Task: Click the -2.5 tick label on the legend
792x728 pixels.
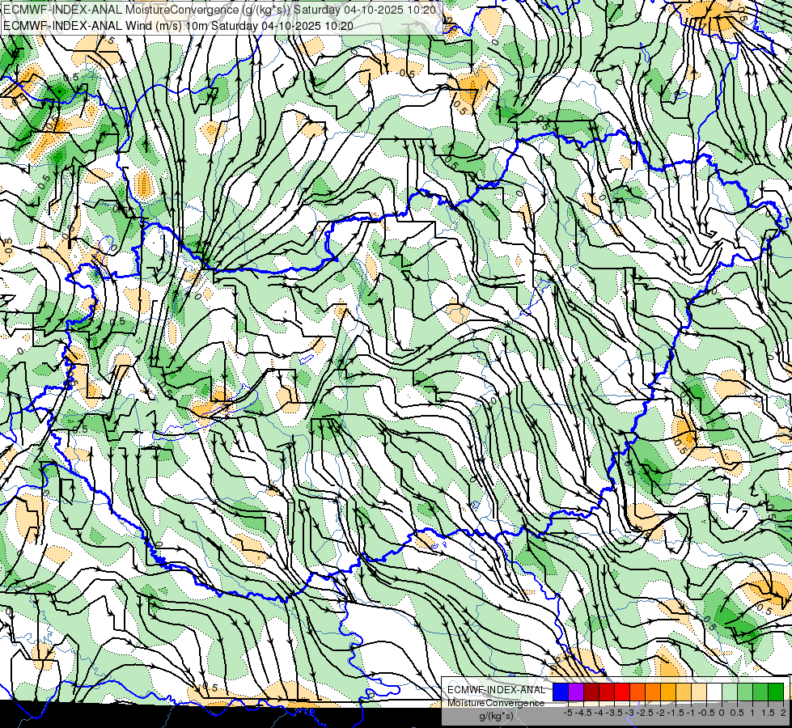Action: 645,713
